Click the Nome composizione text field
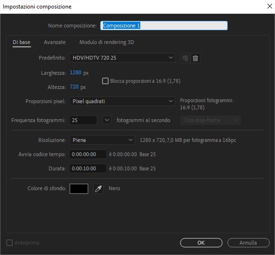The image size is (275, 255). [x=164, y=26]
